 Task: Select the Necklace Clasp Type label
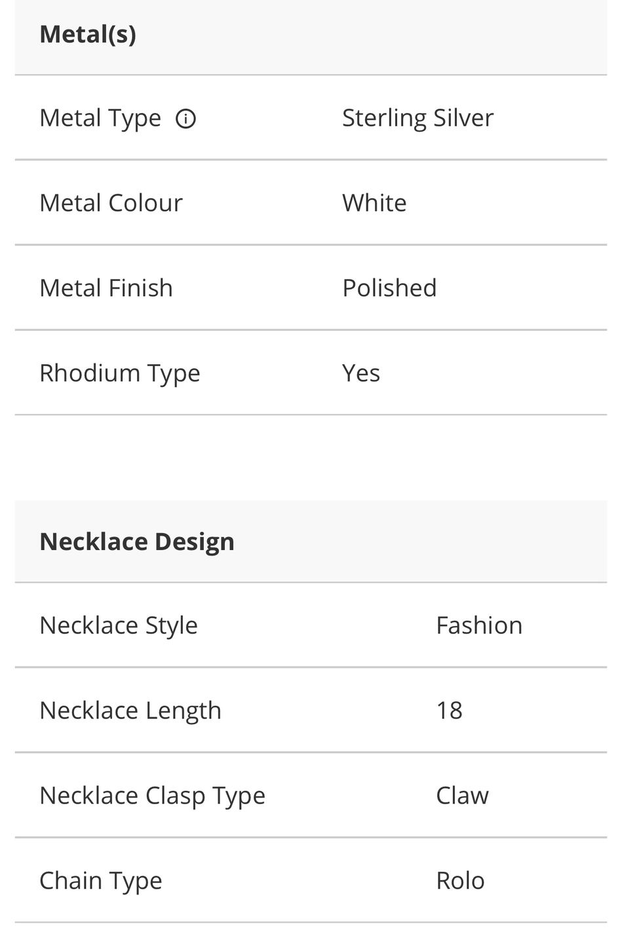click(152, 796)
